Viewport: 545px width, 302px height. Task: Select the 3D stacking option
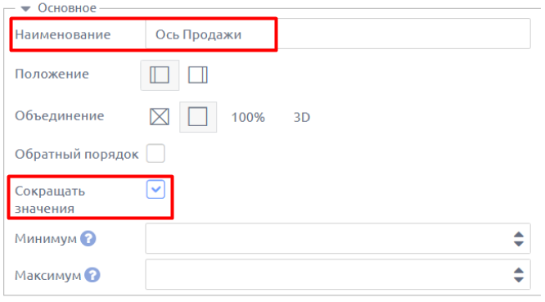[x=302, y=118]
